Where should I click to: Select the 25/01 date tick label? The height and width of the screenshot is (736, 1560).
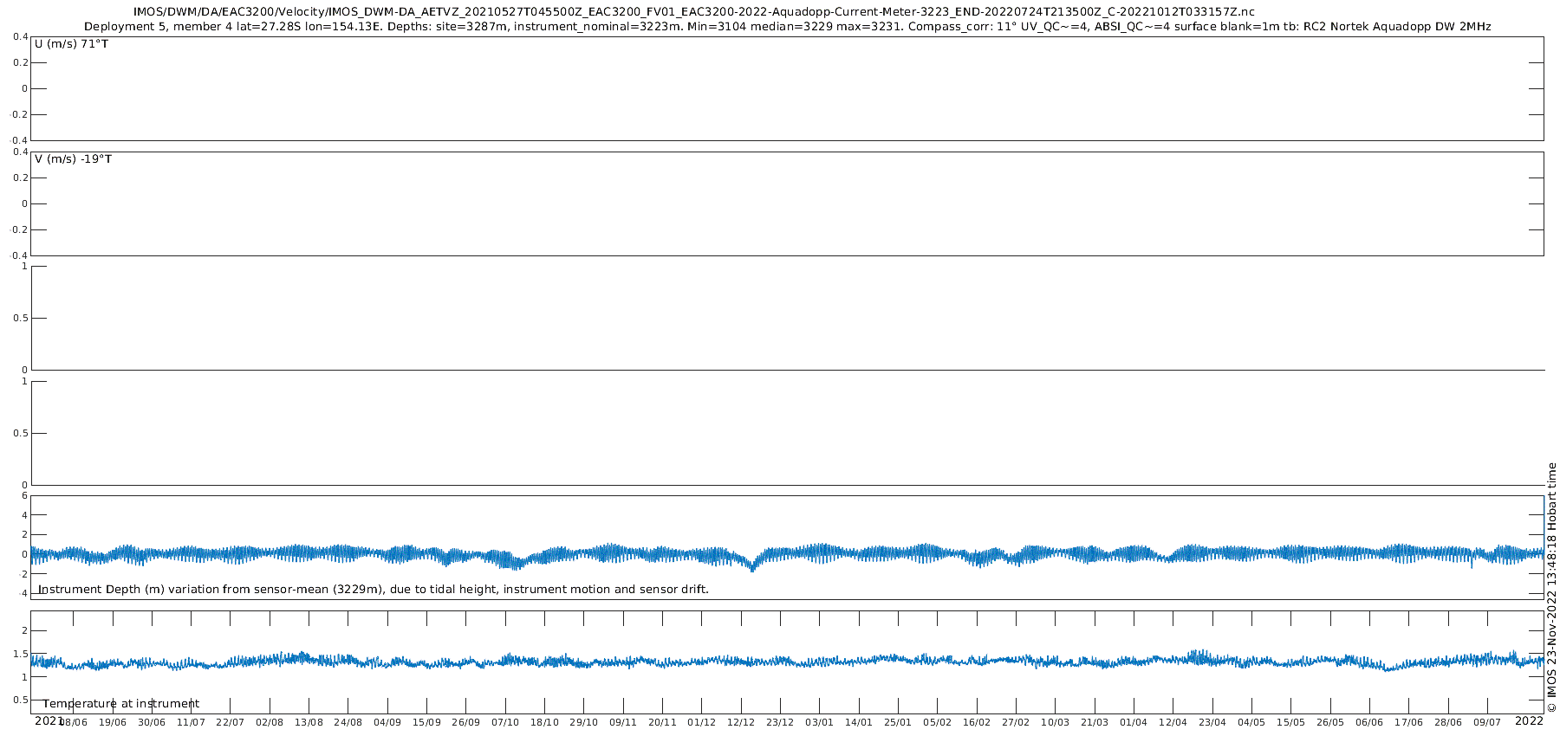(x=898, y=722)
